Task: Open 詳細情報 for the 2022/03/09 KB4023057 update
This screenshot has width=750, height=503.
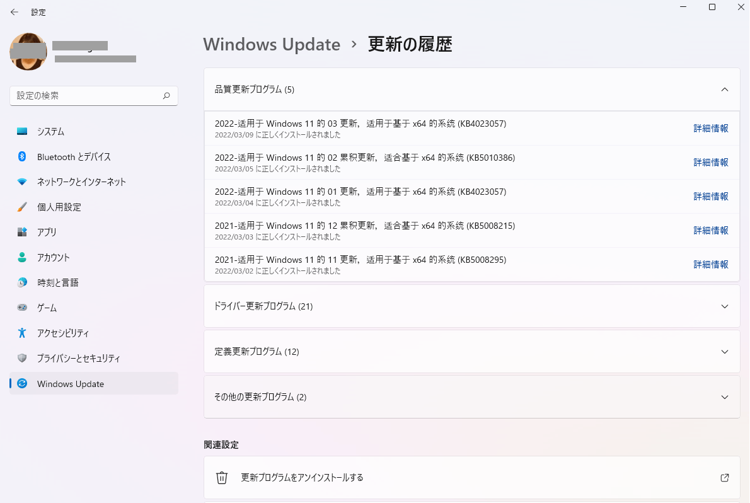Action: point(711,128)
